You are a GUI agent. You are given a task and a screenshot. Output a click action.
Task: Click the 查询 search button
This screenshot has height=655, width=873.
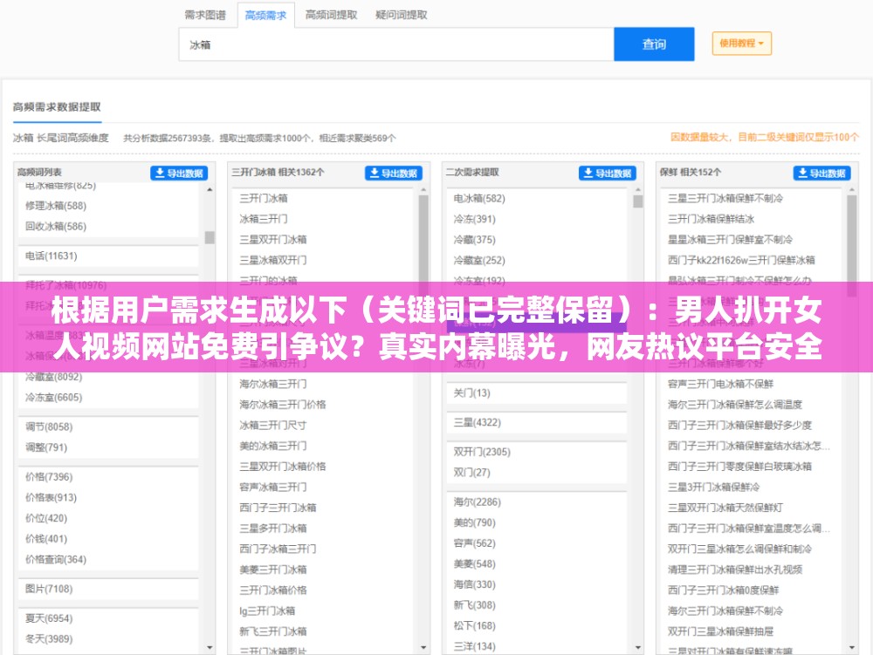(655, 44)
